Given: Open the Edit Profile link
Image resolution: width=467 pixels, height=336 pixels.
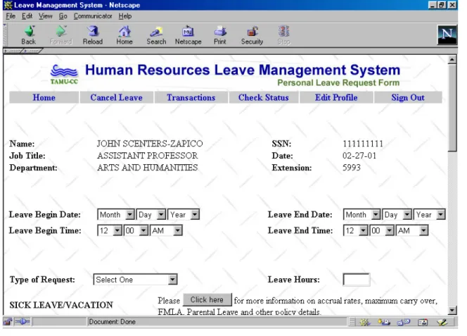Looking at the screenshot, I should point(336,98).
